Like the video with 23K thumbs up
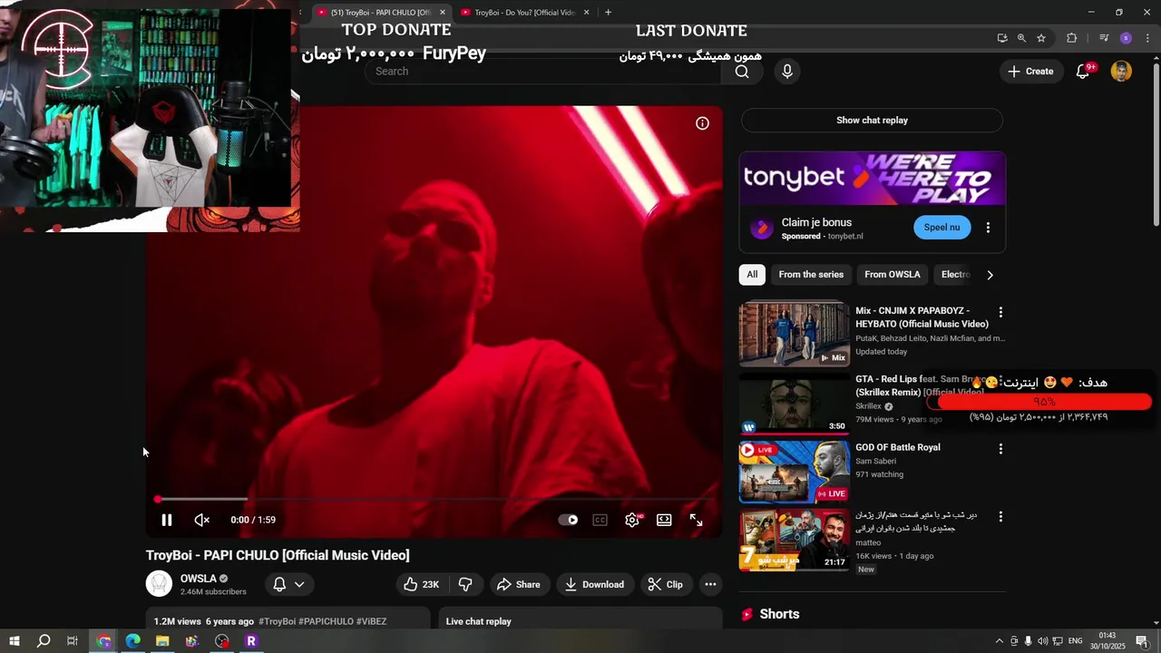Viewport: 1161px width, 653px height. click(x=421, y=584)
